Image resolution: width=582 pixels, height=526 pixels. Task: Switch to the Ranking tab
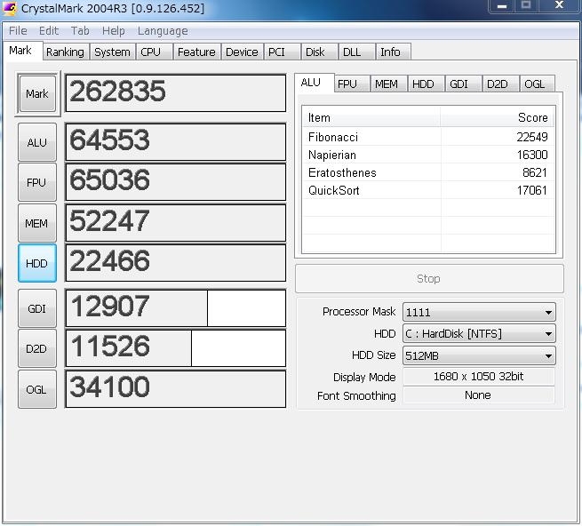pyautogui.click(x=66, y=52)
